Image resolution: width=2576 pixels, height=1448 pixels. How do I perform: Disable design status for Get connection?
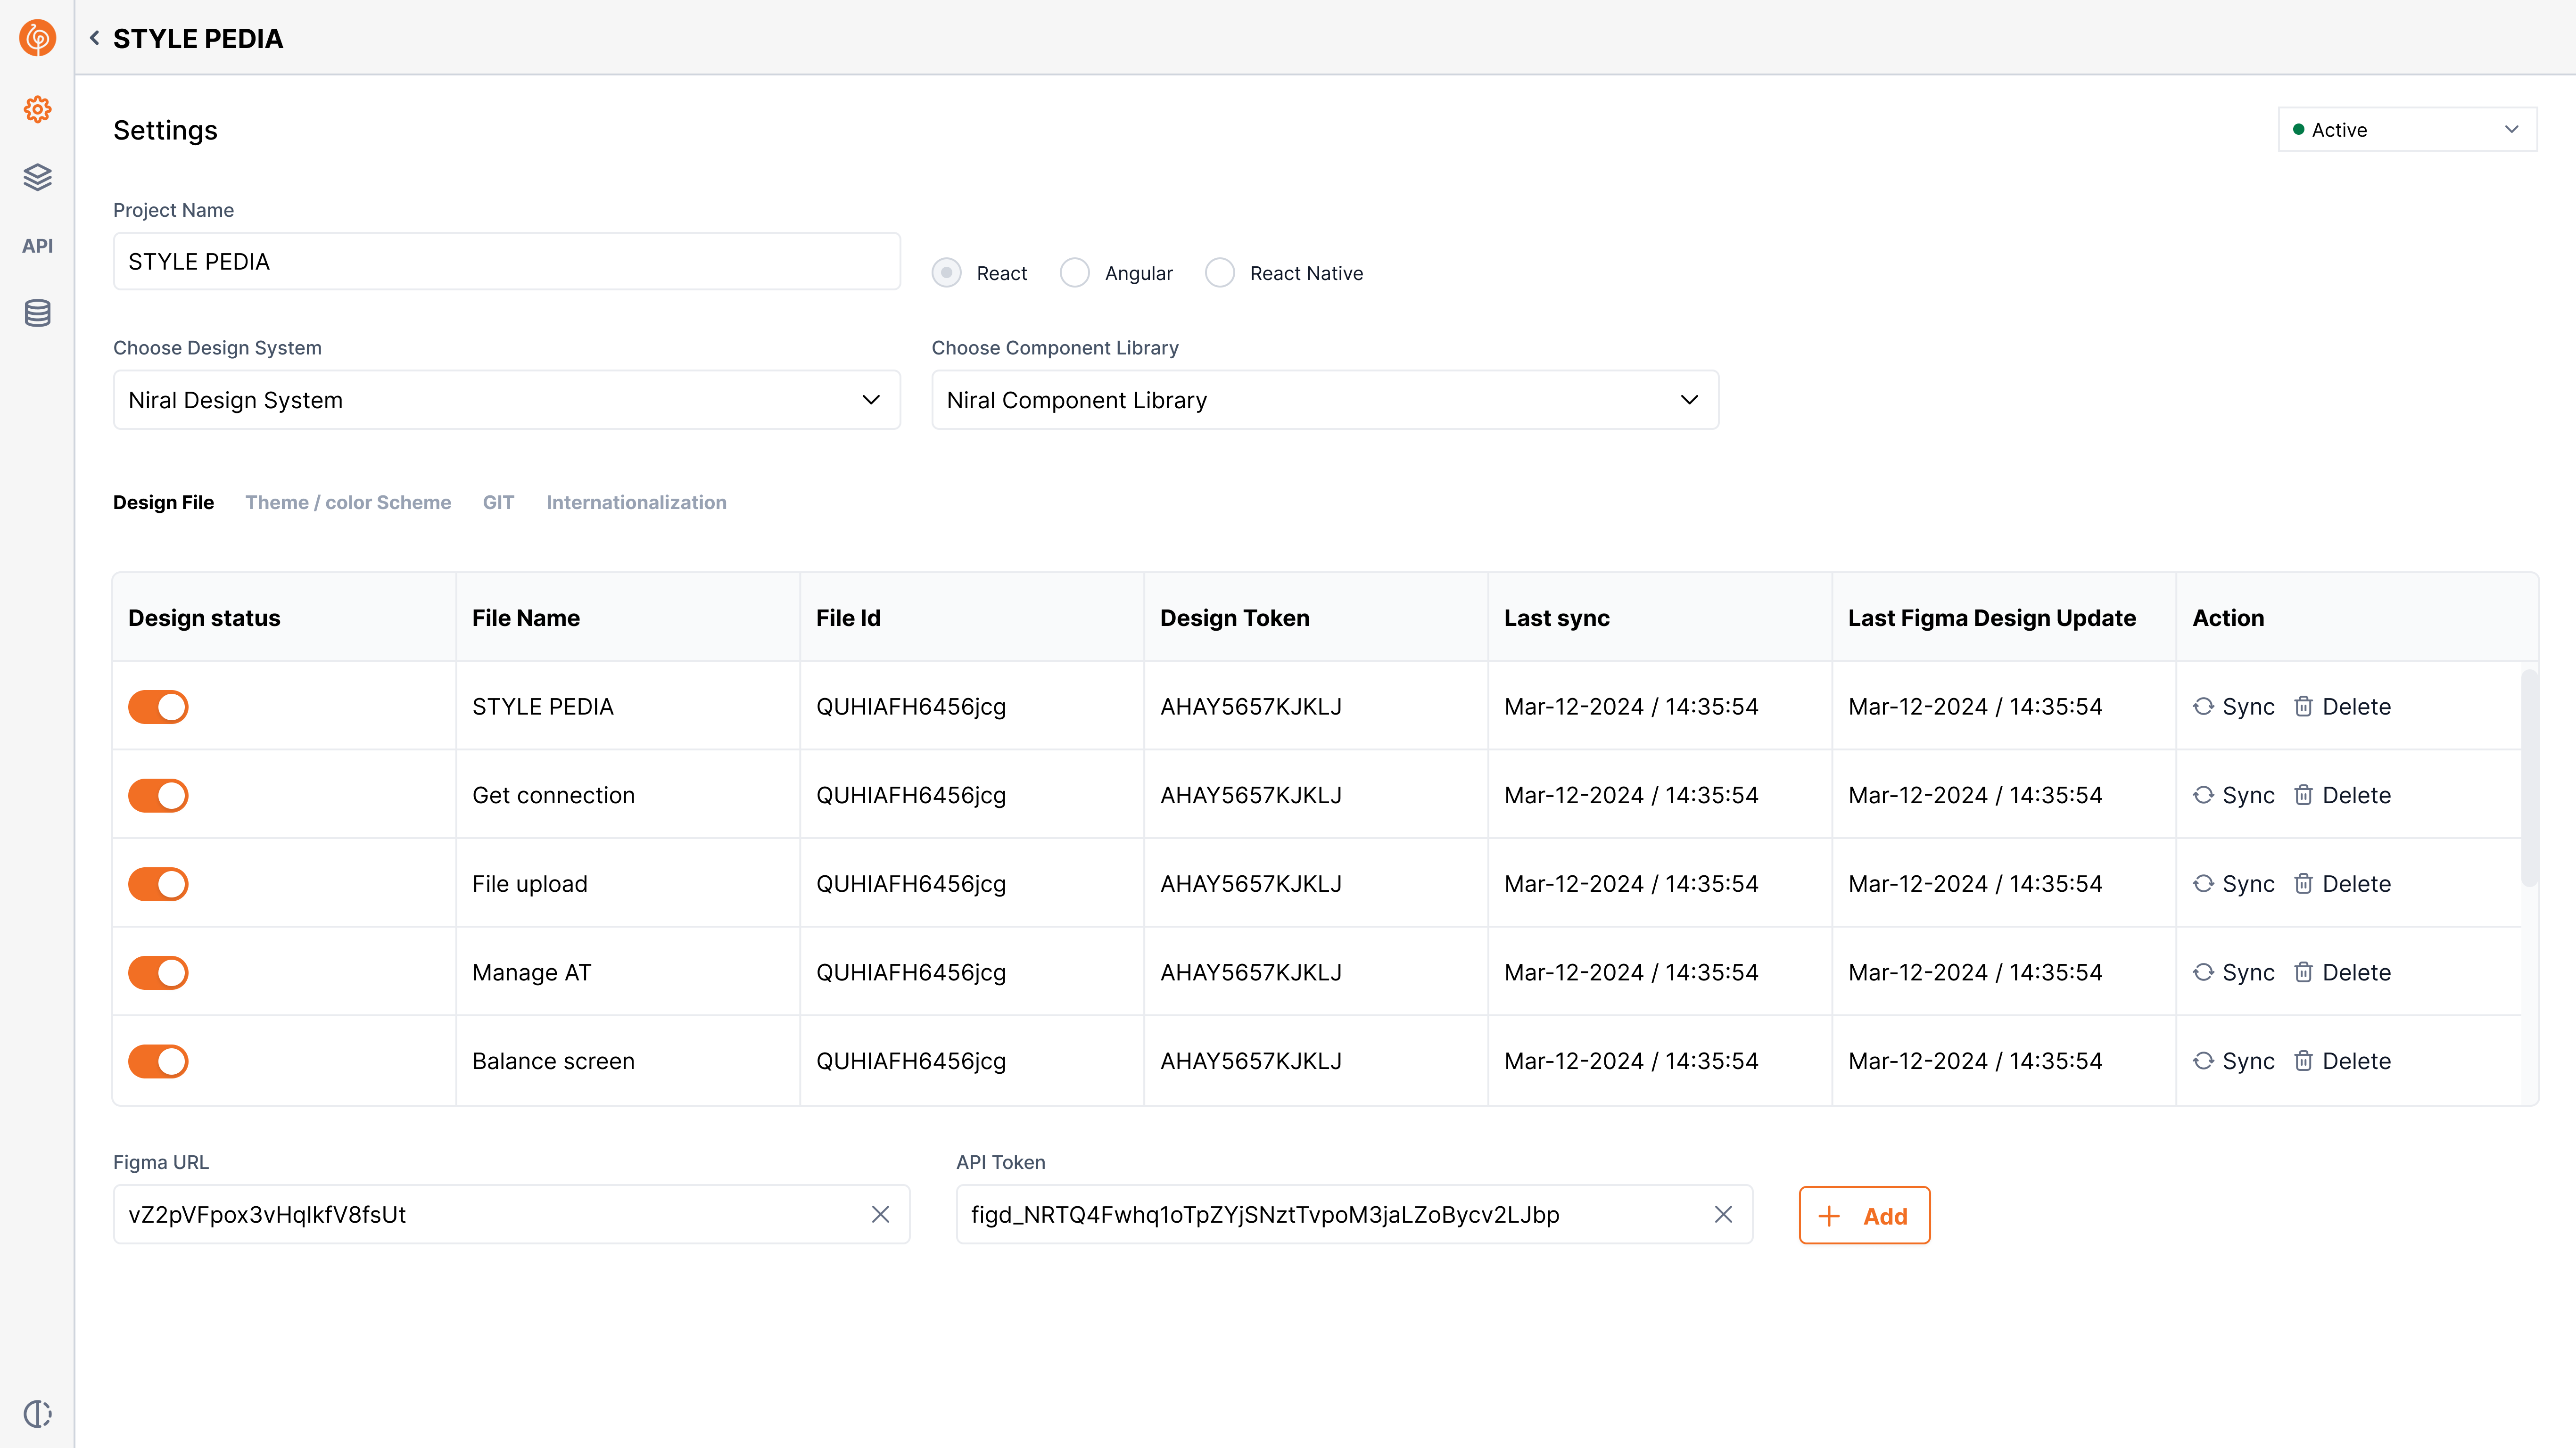(x=158, y=795)
